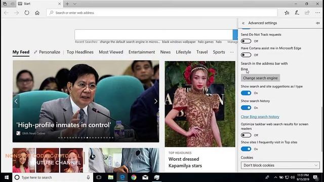Click Clear Bing search history link
The height and width of the screenshot is (182, 324).
260,117
